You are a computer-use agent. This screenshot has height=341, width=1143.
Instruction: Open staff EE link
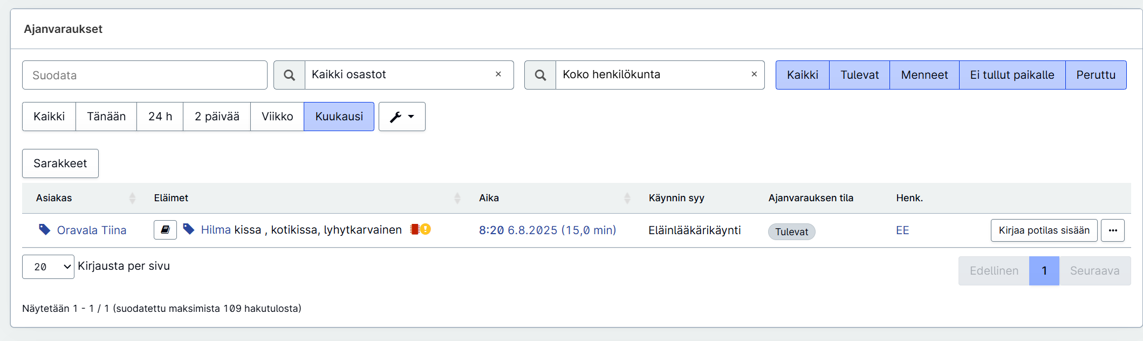coord(902,230)
